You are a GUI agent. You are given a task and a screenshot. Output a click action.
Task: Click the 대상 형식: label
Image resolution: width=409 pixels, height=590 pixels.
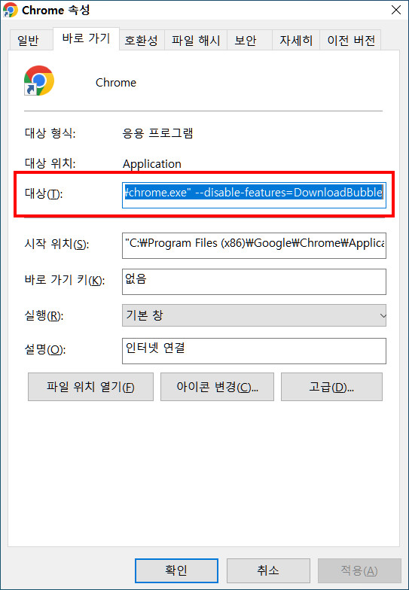pos(50,133)
